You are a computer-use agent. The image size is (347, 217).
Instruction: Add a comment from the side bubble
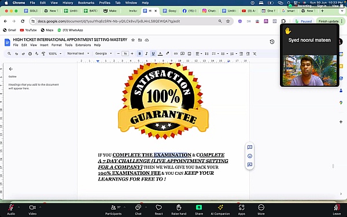coord(250,147)
